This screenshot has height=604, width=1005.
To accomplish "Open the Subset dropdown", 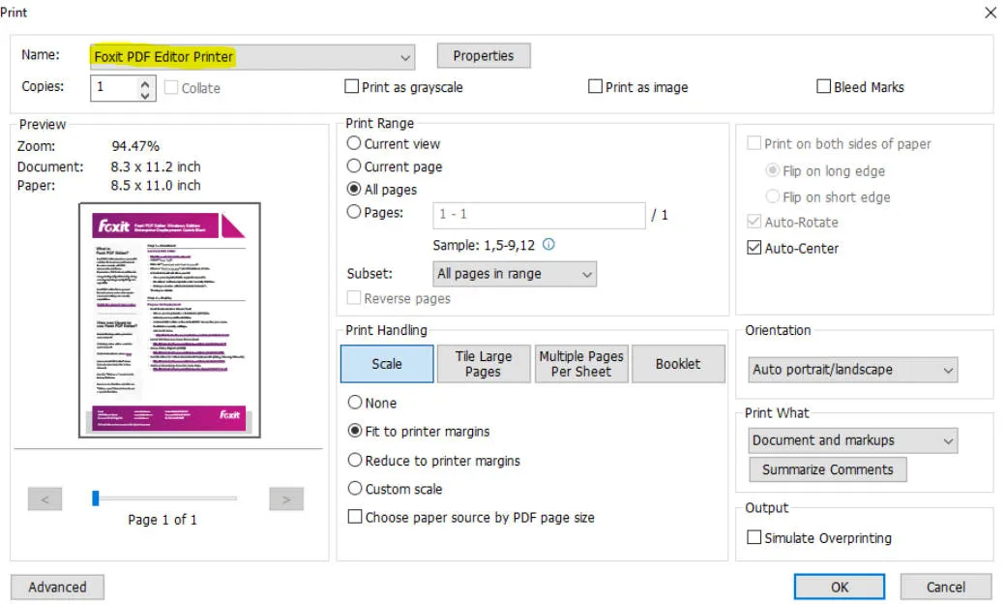I will (x=515, y=274).
